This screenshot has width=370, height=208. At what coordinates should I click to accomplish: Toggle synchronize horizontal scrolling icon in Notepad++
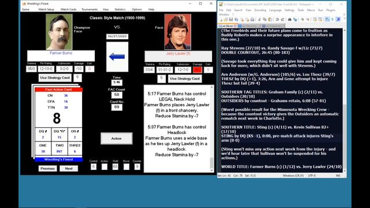coord(320,20)
